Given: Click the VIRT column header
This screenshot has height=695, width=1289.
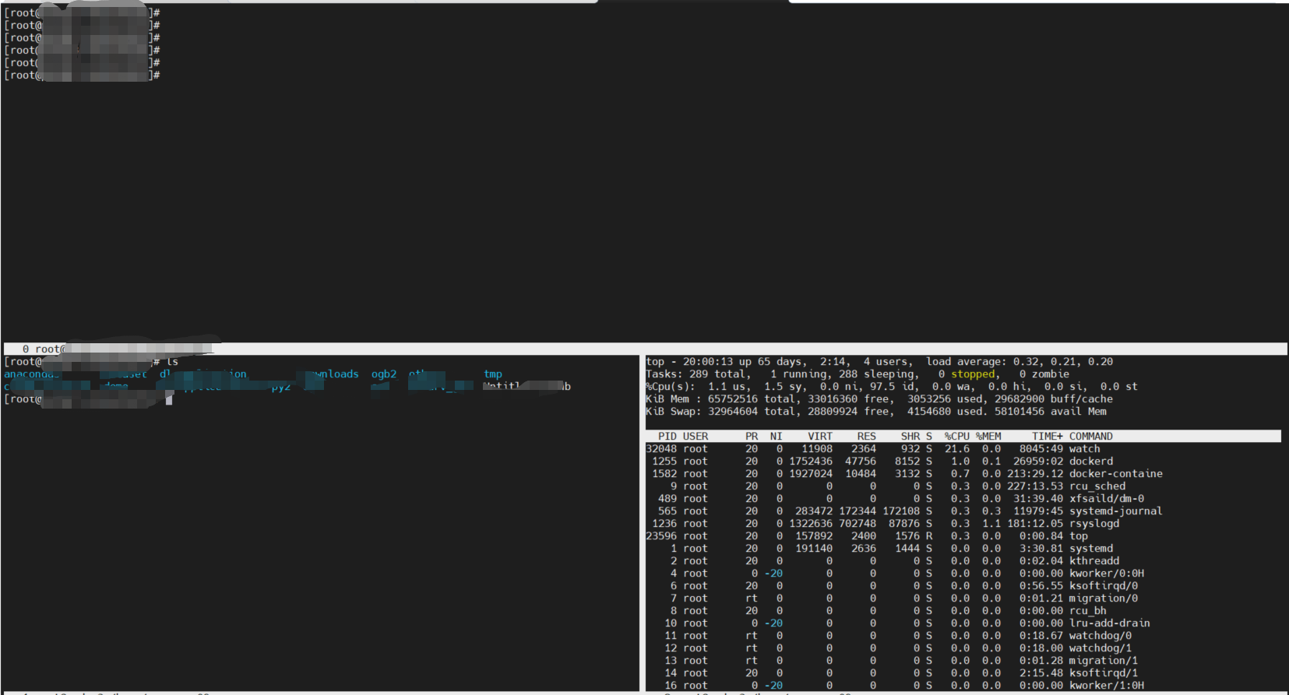Looking at the screenshot, I should click(x=820, y=437).
